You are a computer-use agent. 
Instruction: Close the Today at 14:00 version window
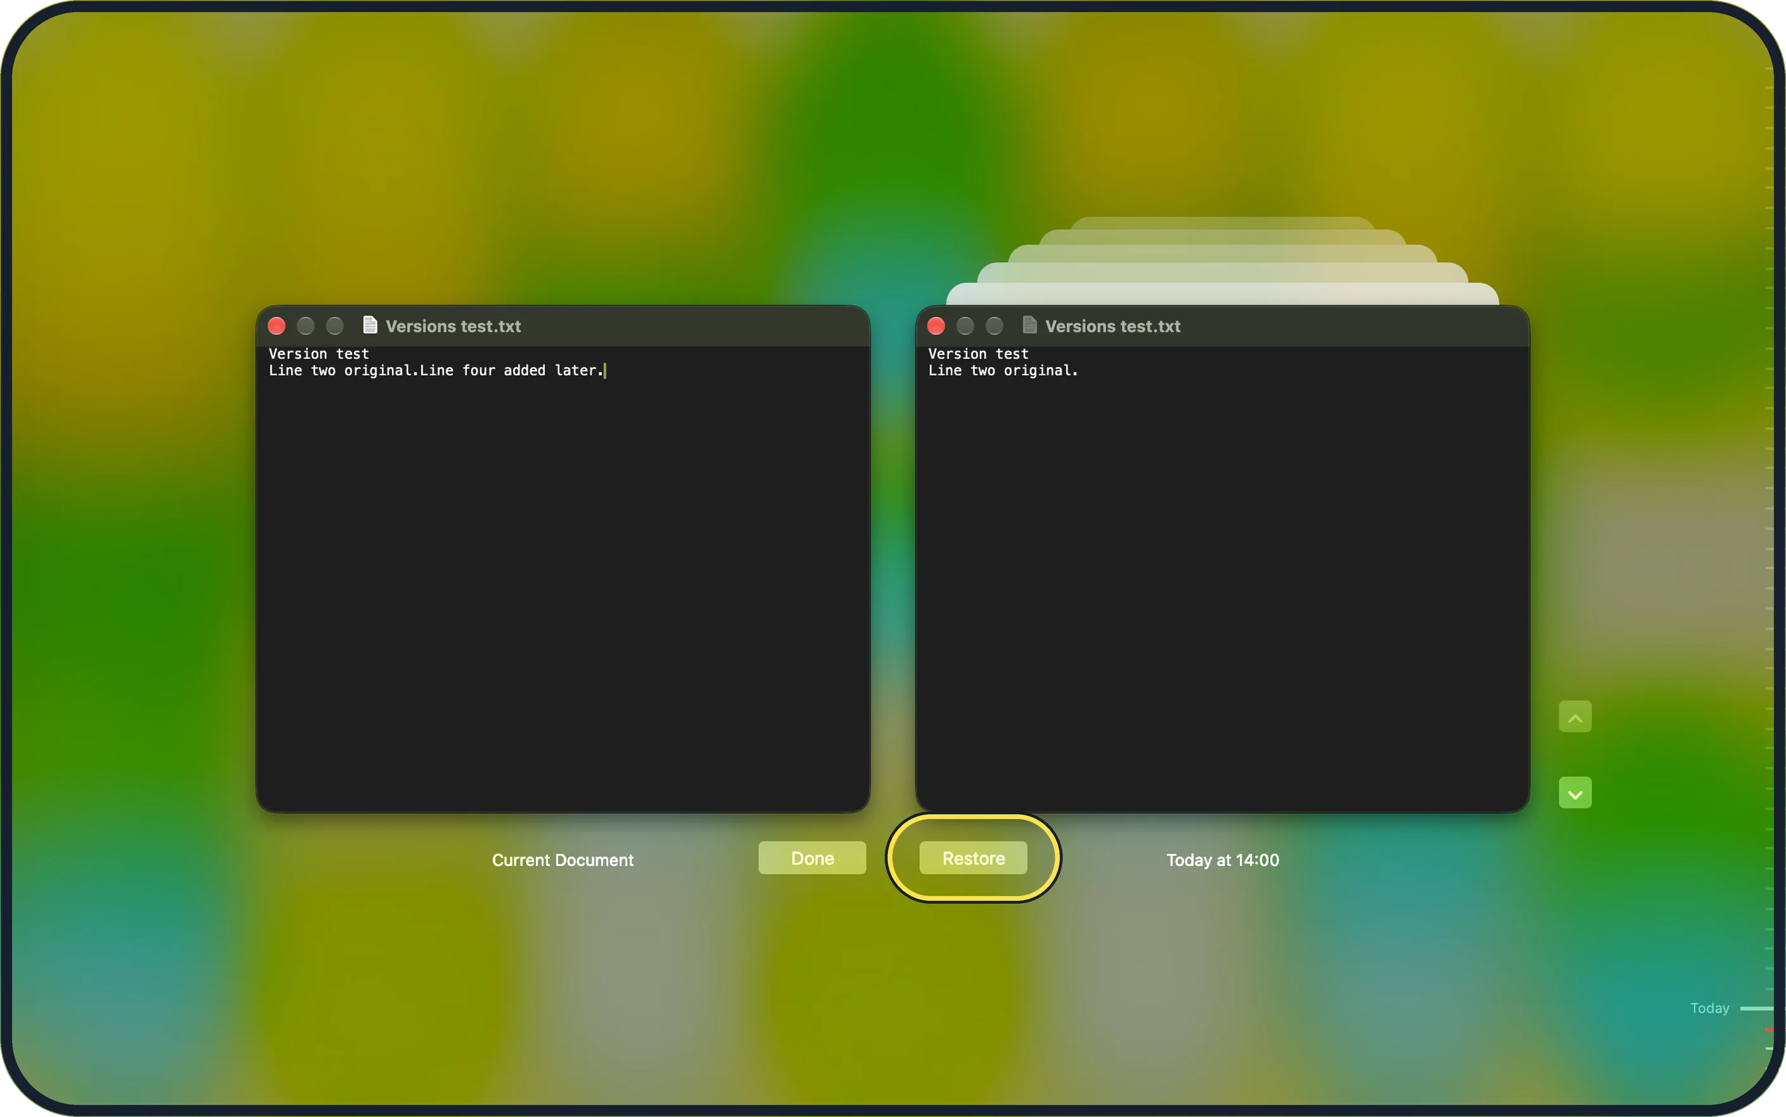pyautogui.click(x=935, y=326)
